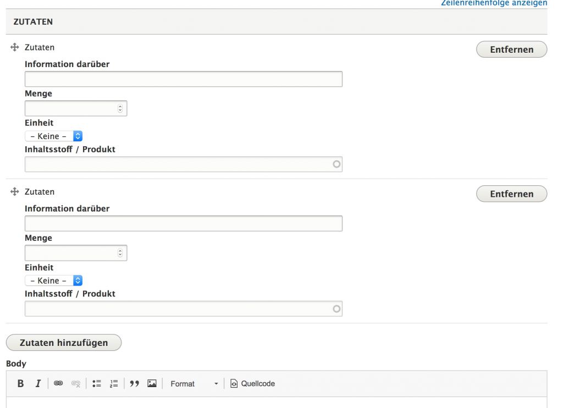Screen dimensions: 563x408
Task: Click the insert link icon
Action: click(x=58, y=384)
